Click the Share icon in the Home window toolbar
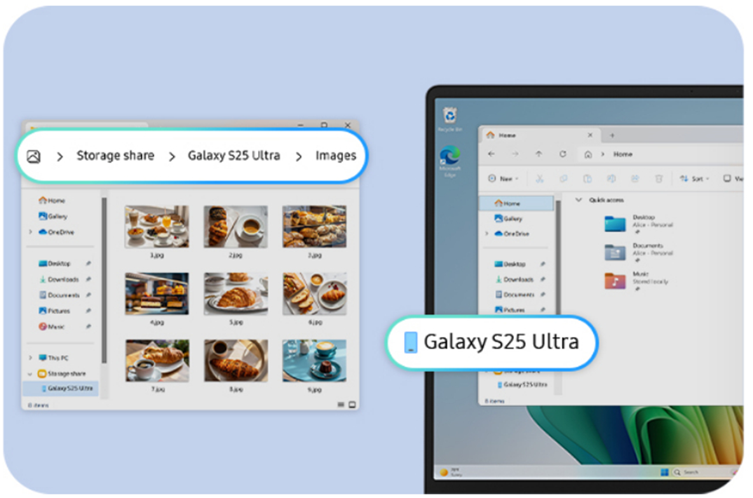753x498 pixels. 635,178
